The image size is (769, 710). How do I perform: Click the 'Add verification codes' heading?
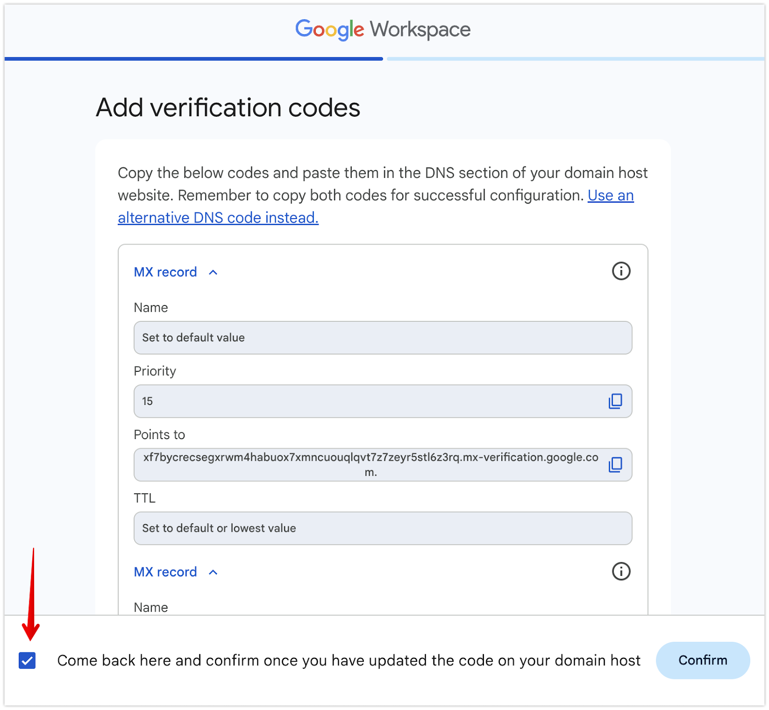[x=228, y=108]
